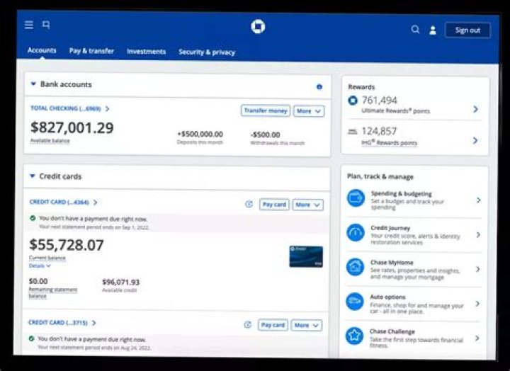Go to the Investments tab
This screenshot has height=371, width=510.
[146, 52]
